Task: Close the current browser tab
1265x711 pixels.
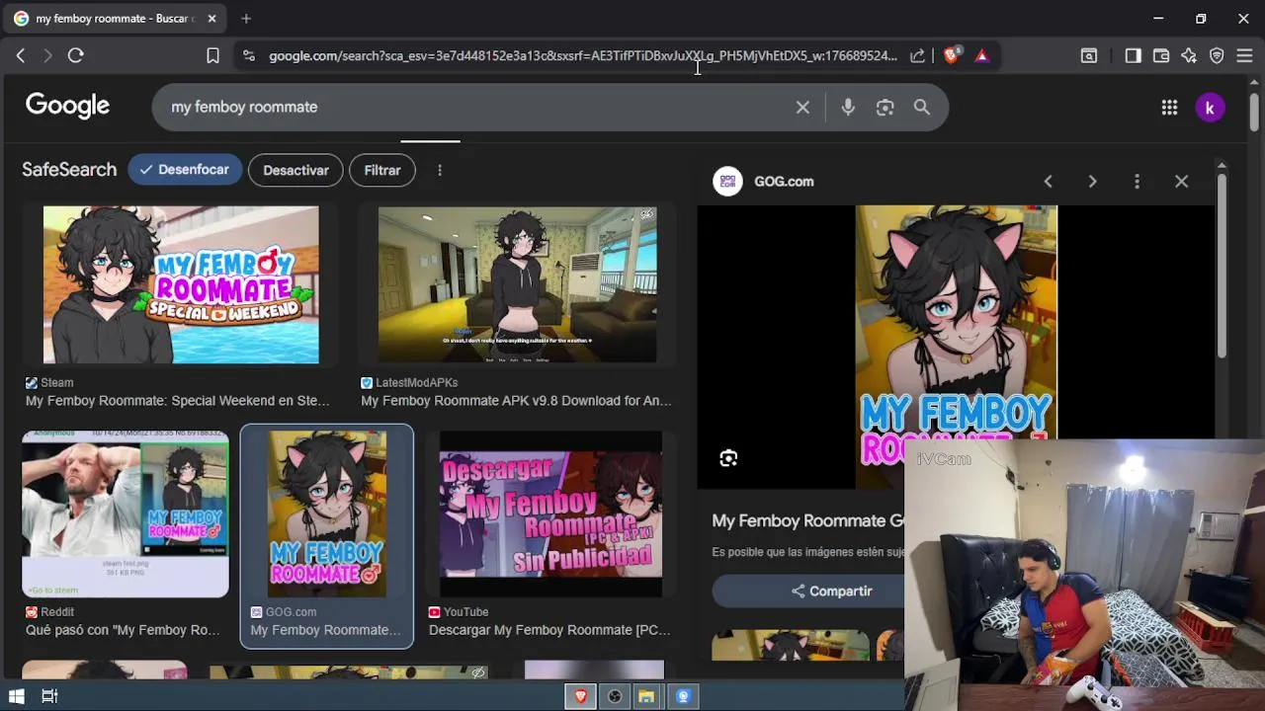Action: click(211, 19)
